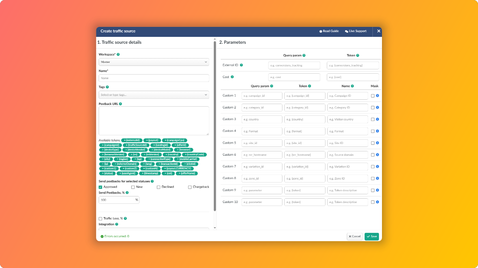
Task: Click the Integration help icon
Action: point(117,224)
